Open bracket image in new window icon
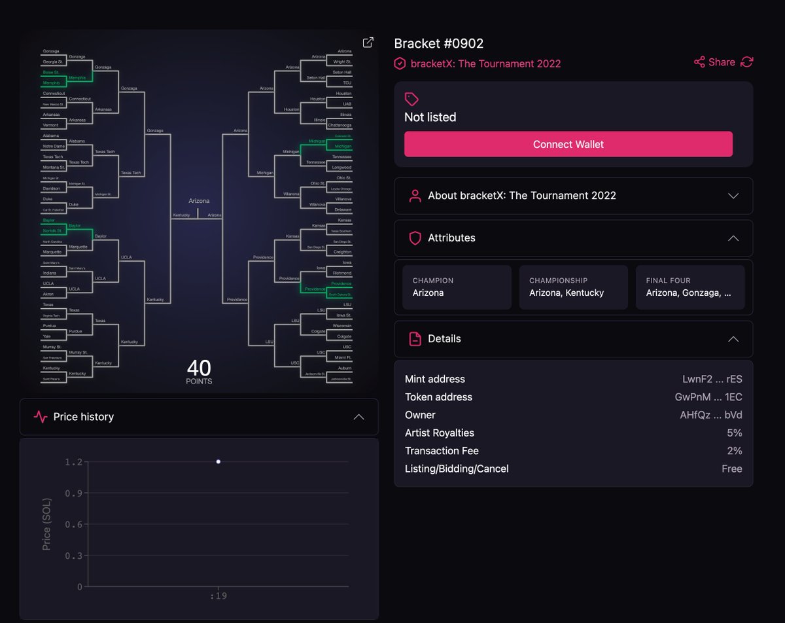785x623 pixels. pyautogui.click(x=368, y=43)
